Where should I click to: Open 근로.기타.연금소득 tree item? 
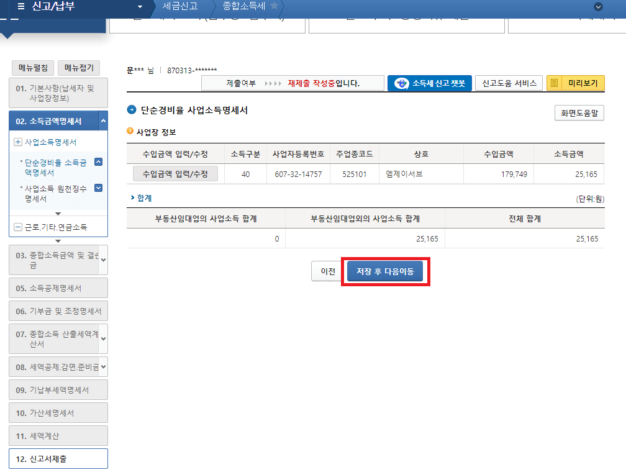point(56,227)
